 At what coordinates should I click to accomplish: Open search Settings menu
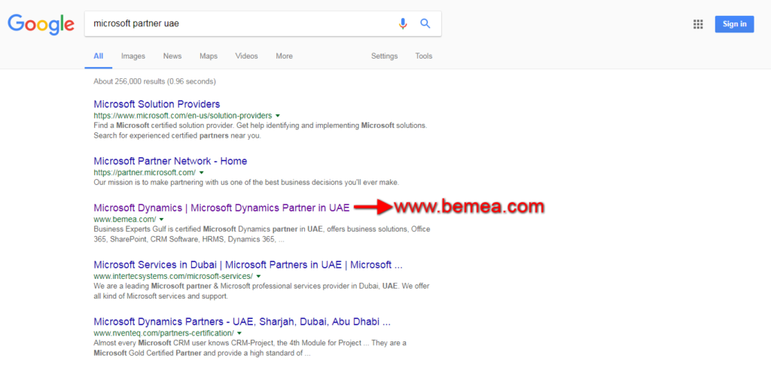point(384,56)
